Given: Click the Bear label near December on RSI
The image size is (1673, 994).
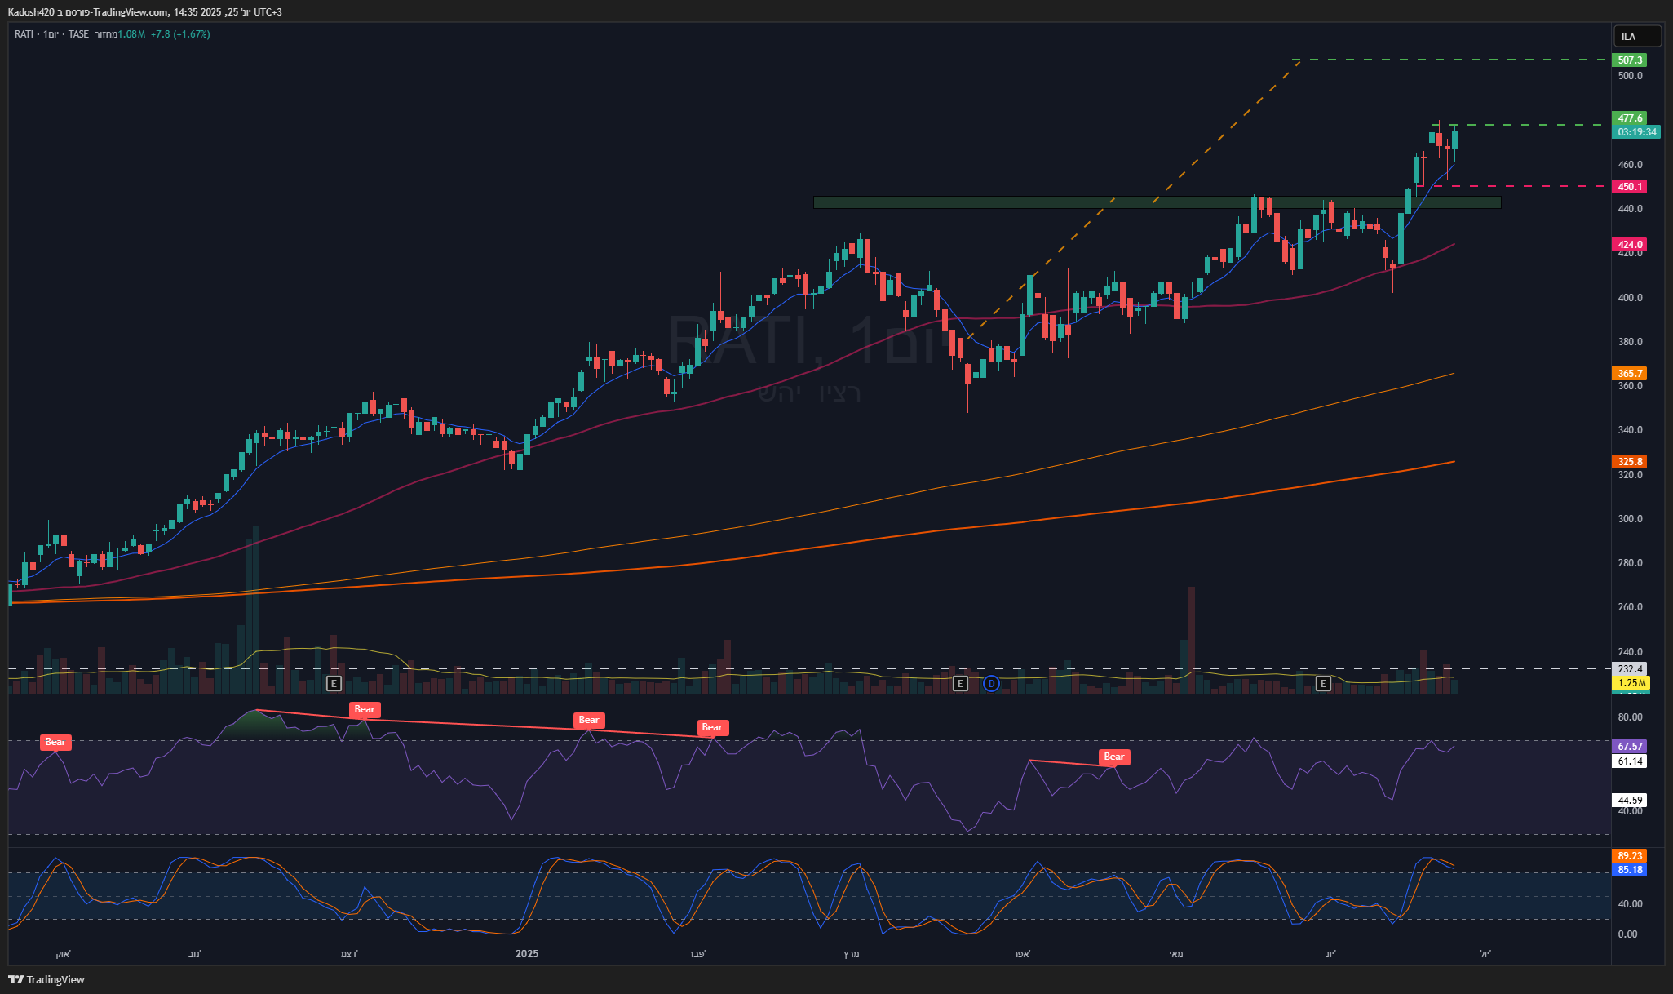Looking at the screenshot, I should [x=364, y=709].
